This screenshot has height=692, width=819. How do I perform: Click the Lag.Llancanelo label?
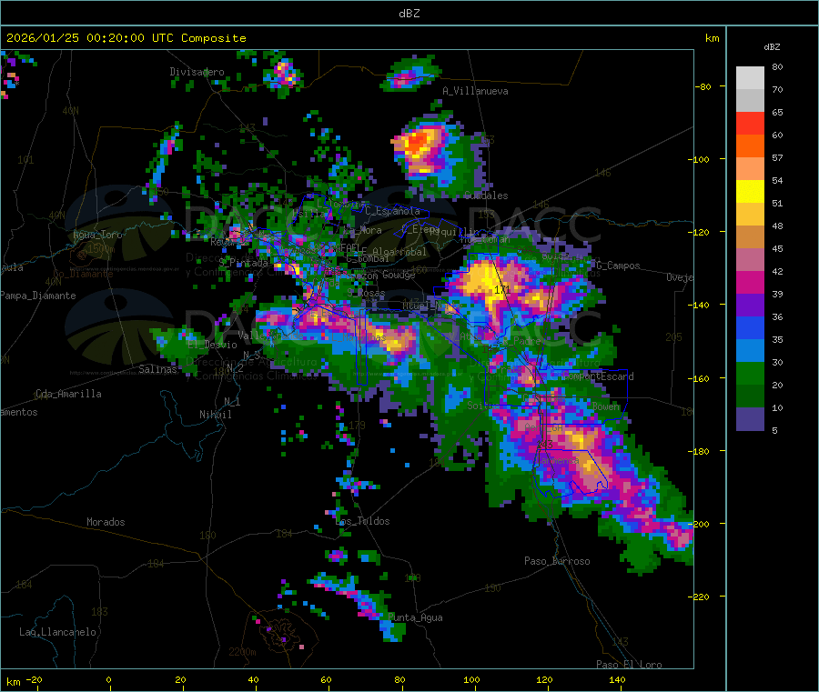point(57,632)
